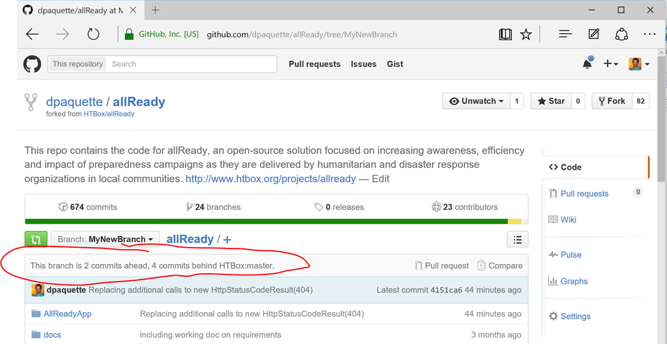Click the fork count 82
The image size is (667, 344).
(x=641, y=101)
